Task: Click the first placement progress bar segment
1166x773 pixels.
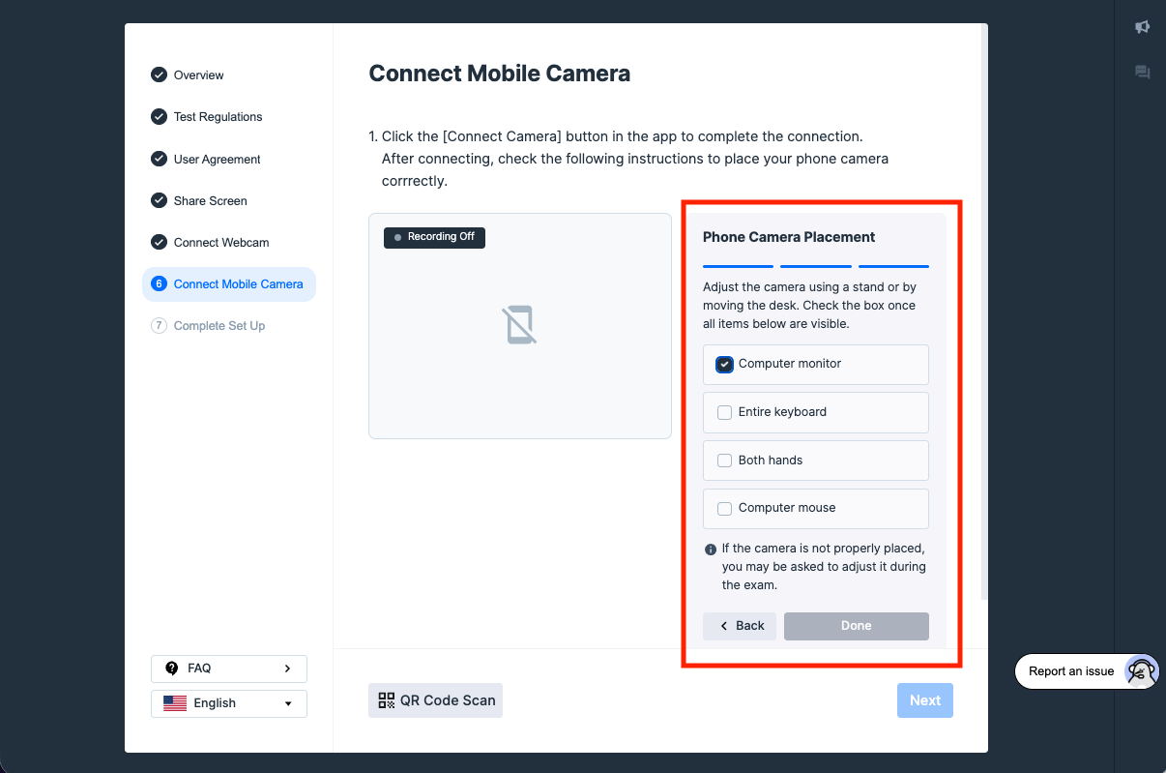Action: pyautogui.click(x=738, y=266)
